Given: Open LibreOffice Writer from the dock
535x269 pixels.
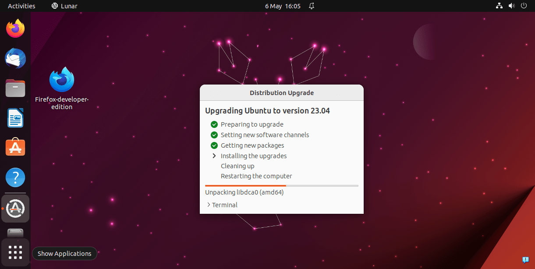Looking at the screenshot, I should (15, 118).
